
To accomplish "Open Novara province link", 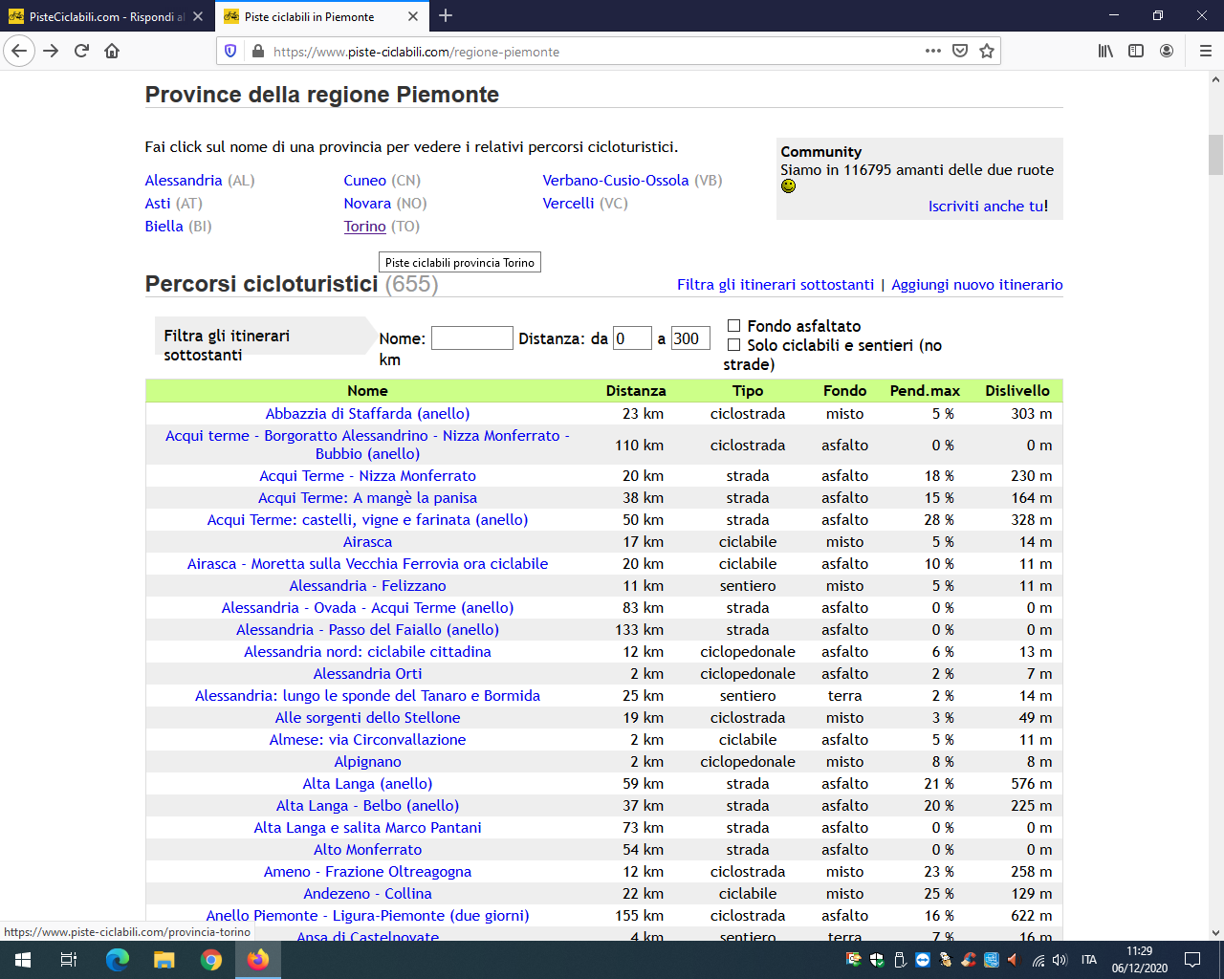I will pyautogui.click(x=367, y=204).
